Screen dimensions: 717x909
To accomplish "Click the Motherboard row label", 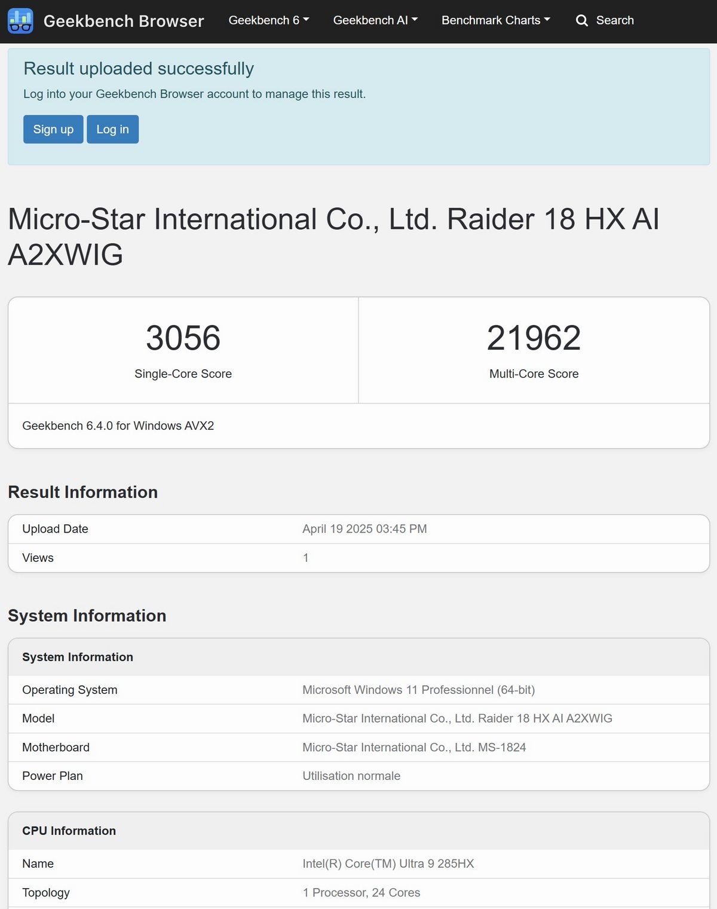I will 56,747.
